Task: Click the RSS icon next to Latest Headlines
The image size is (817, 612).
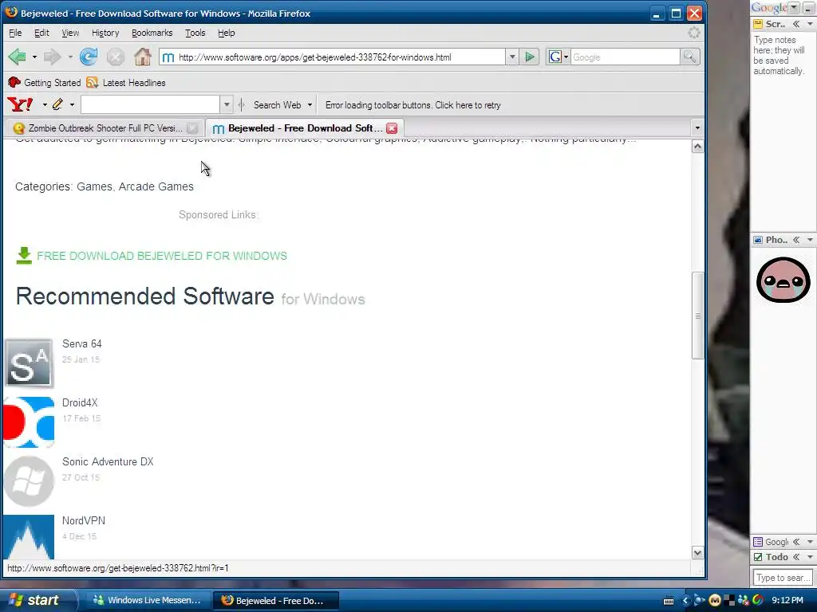Action: [93, 82]
